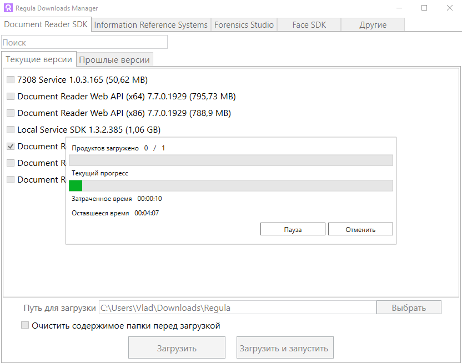Focus the Поиск search field
The width and height of the screenshot is (462, 363).
point(84,42)
